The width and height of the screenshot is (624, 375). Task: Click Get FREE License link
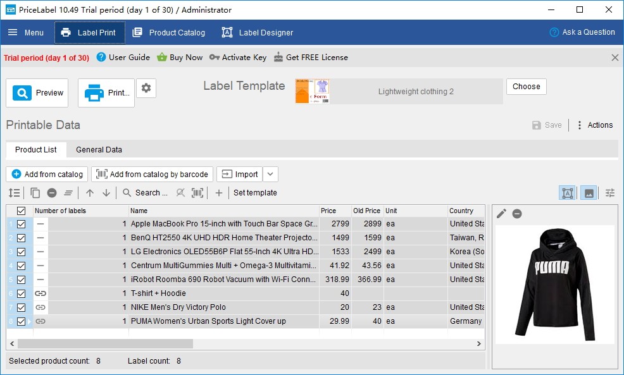311,58
